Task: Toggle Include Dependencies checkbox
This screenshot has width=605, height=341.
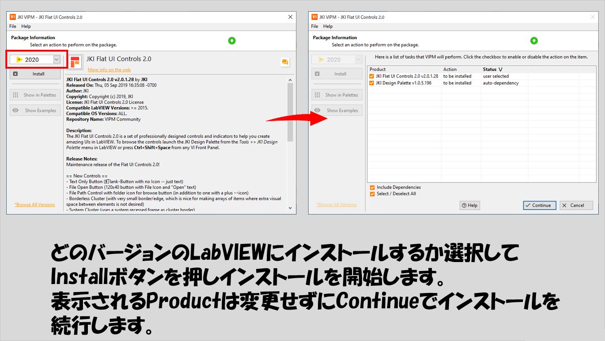Action: pyautogui.click(x=372, y=188)
